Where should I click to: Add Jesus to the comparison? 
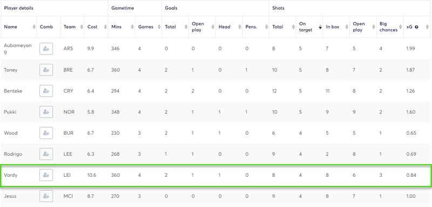(46, 196)
